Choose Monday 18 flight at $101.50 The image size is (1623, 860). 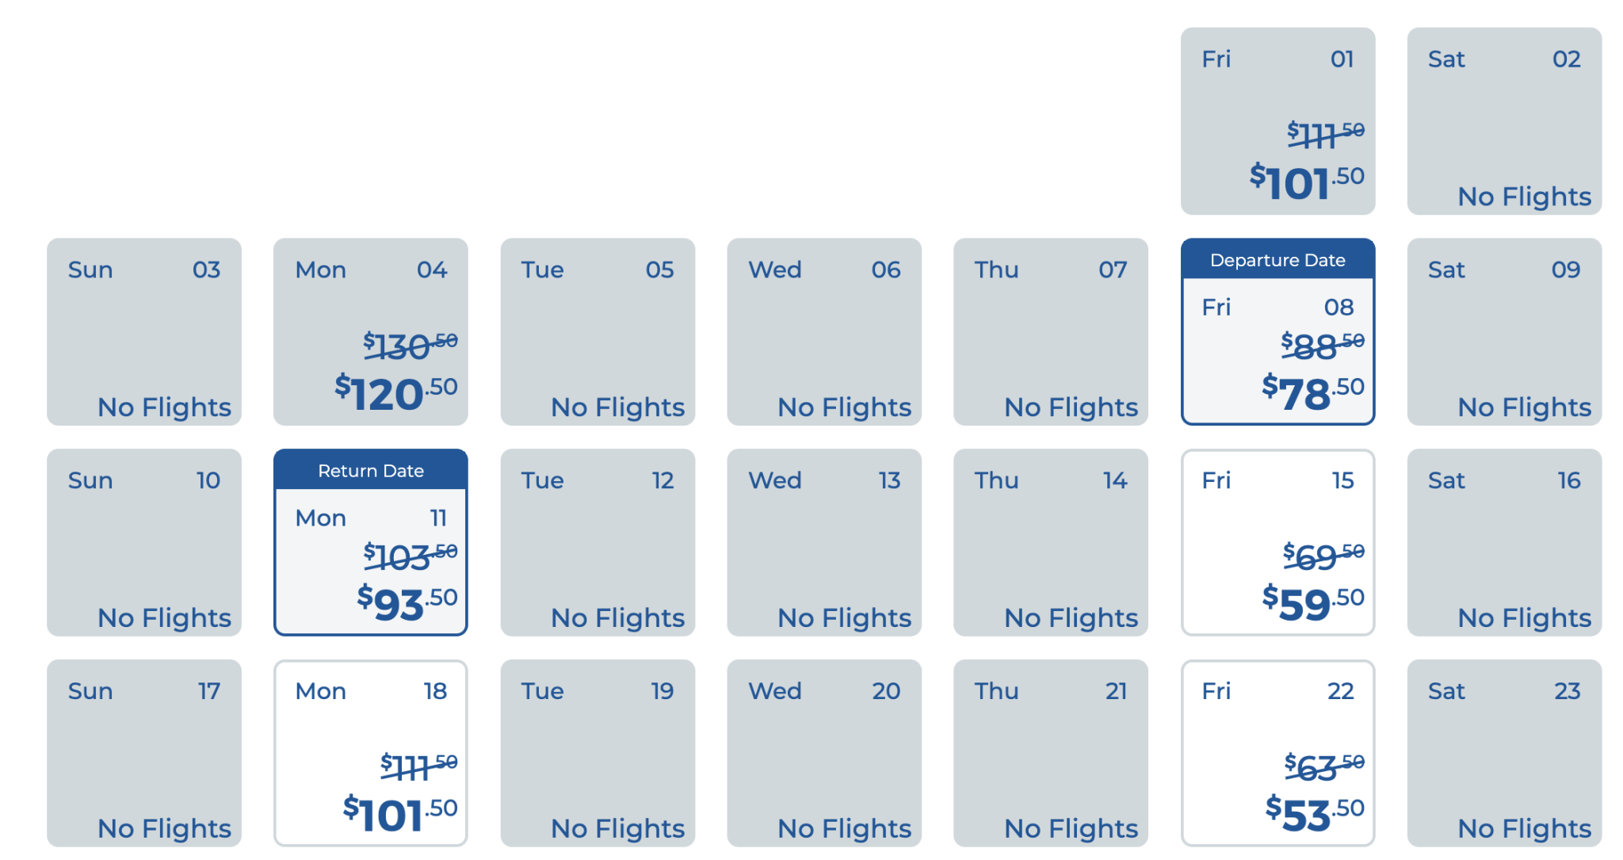coord(370,753)
